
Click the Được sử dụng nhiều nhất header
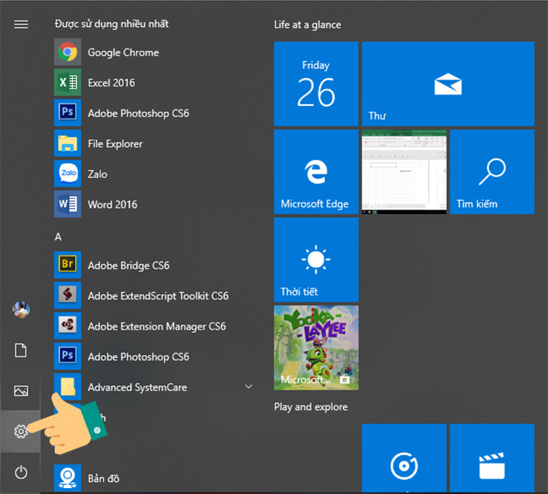112,24
